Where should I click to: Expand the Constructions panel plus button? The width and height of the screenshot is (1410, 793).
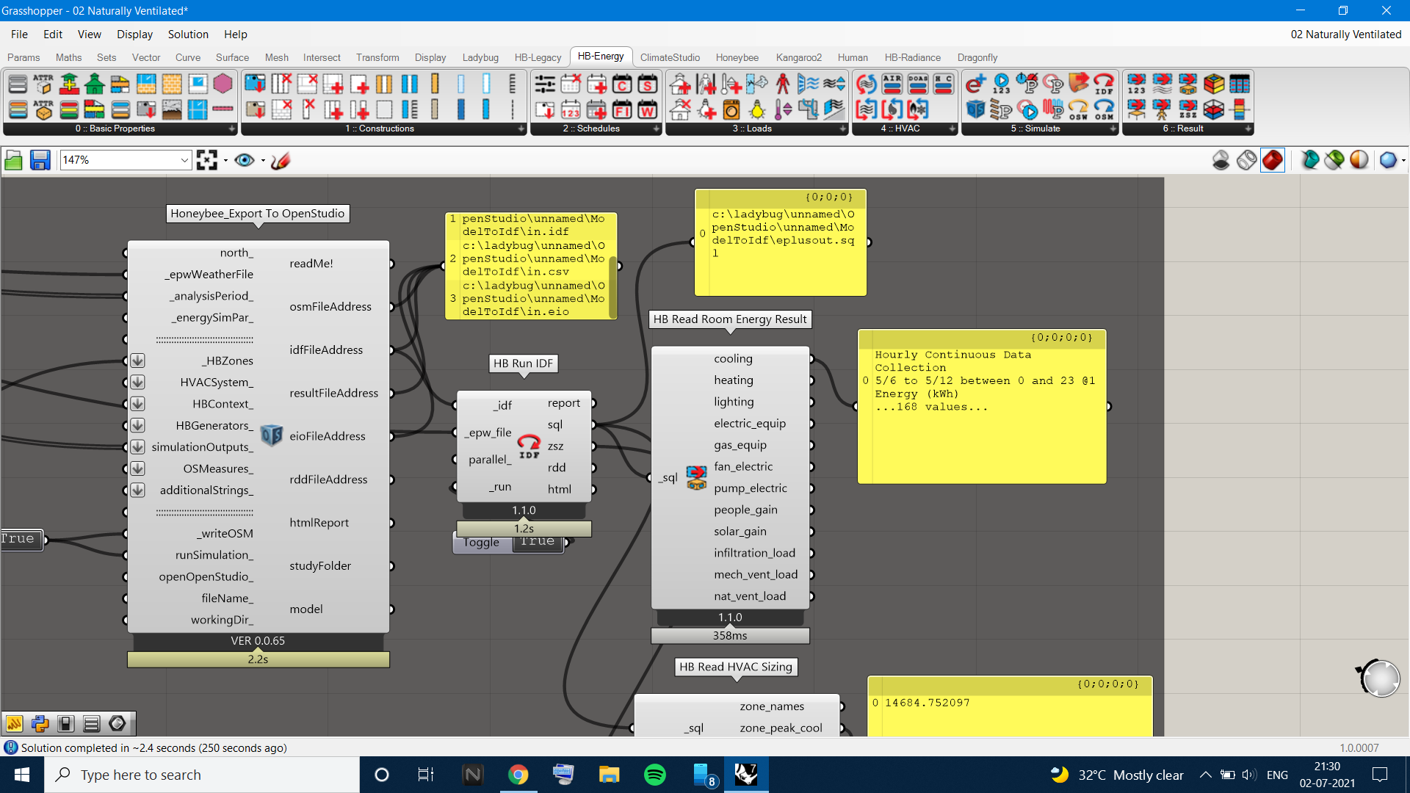(521, 128)
